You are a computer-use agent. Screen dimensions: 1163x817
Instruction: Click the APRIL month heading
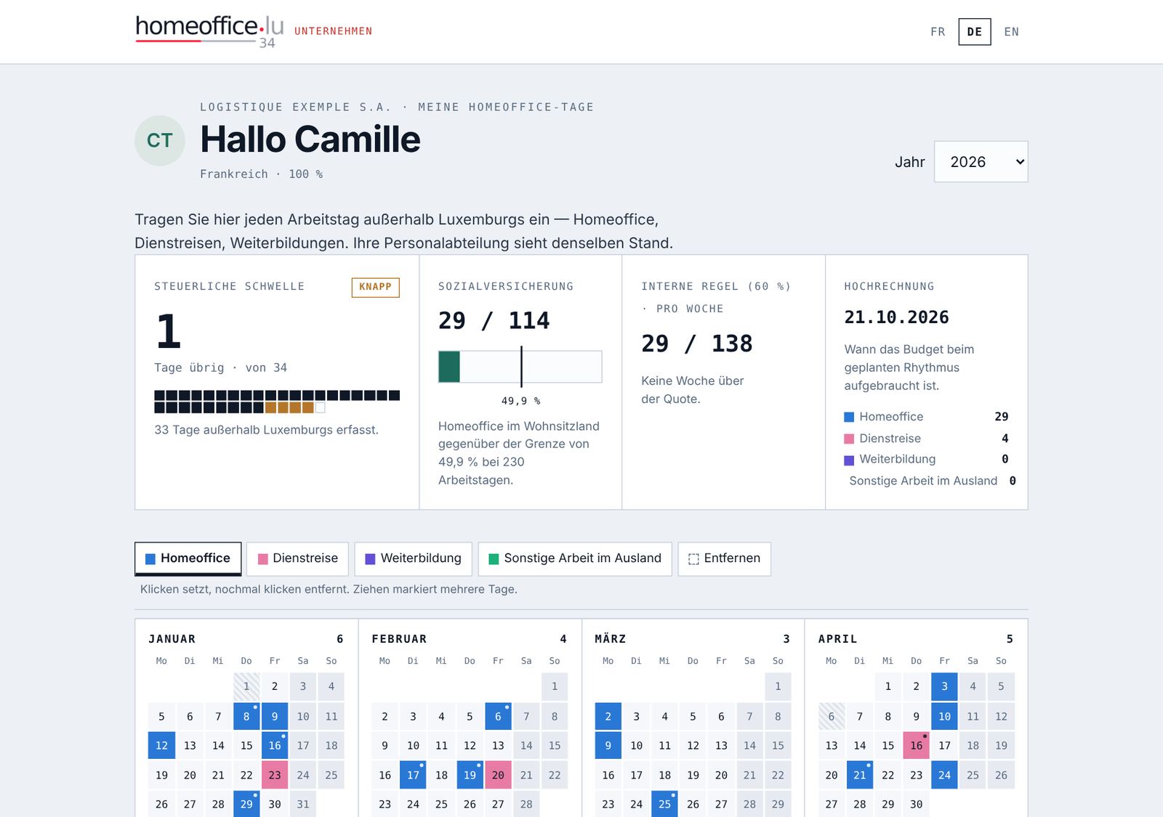click(x=838, y=639)
